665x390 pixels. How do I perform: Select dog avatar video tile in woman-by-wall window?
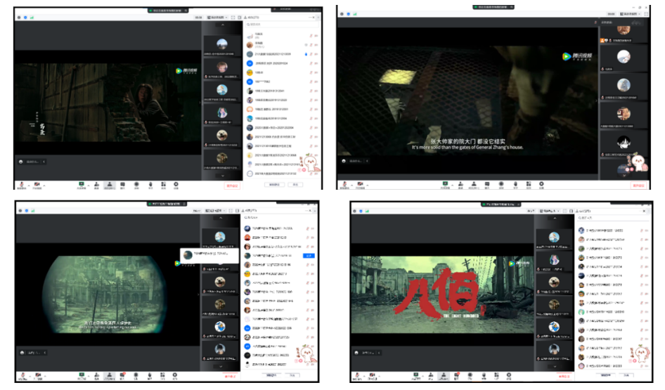click(x=222, y=136)
